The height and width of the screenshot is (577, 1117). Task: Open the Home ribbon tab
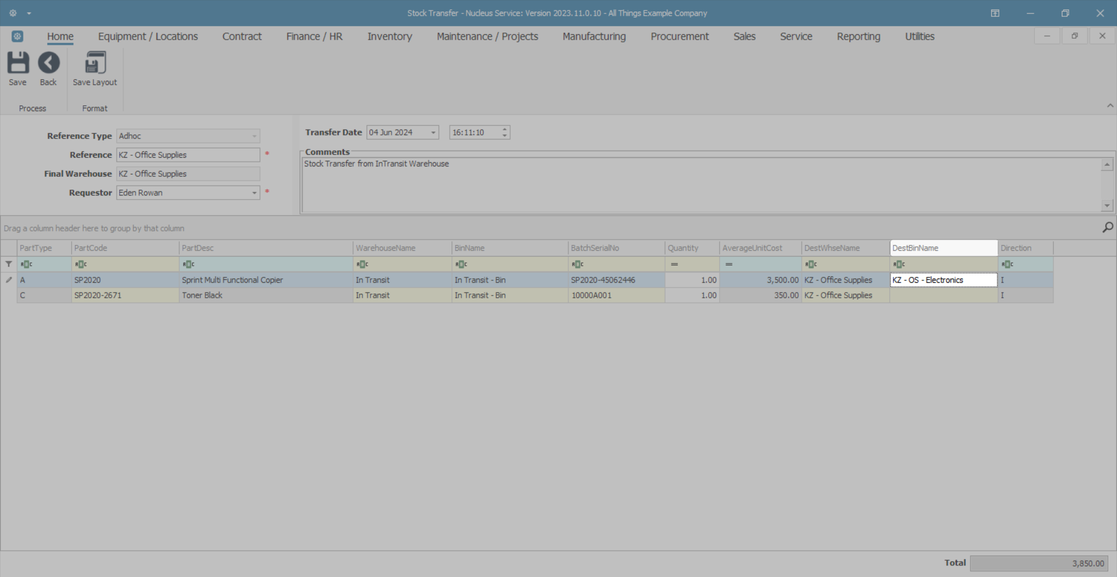tap(61, 36)
